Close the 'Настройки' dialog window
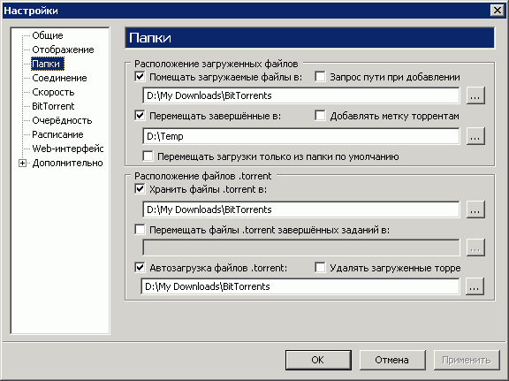509x381 pixels. (498, 11)
